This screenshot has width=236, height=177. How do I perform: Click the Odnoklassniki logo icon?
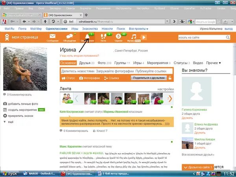[7, 37]
